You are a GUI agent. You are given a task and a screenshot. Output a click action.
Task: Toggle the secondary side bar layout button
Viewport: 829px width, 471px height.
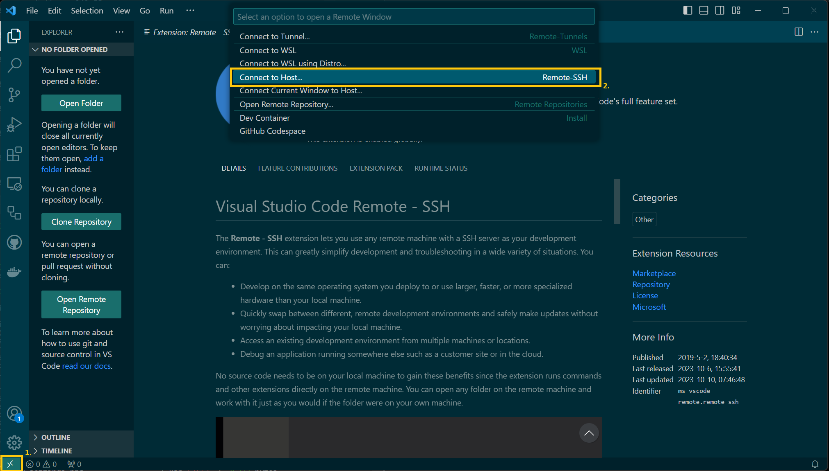(720, 11)
